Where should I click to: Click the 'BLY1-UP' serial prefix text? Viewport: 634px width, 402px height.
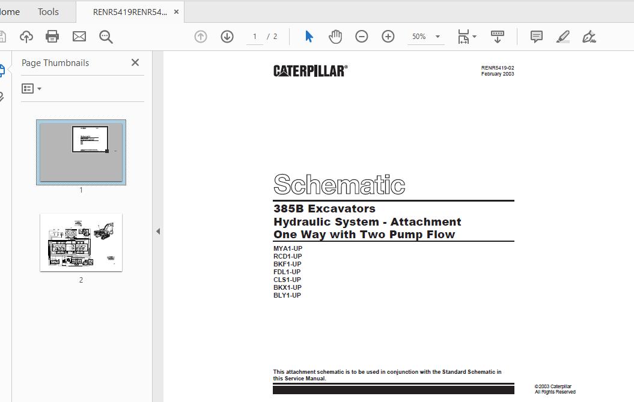[x=287, y=295]
